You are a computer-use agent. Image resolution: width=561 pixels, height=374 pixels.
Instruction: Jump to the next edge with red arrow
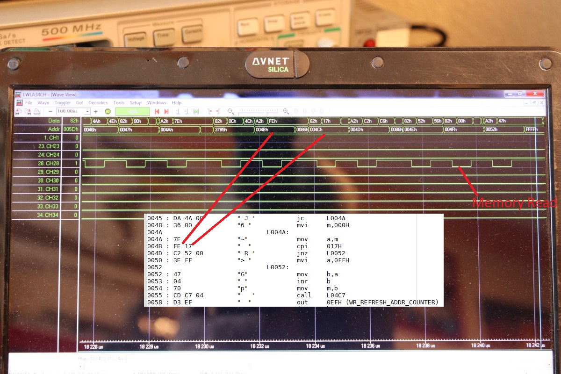coord(166,112)
